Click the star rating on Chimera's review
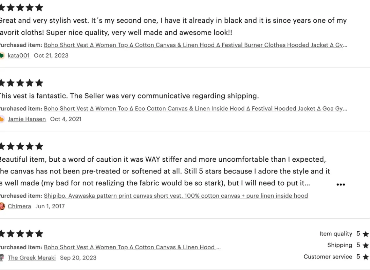Image resolution: width=370 pixels, height=270 pixels. point(21,147)
